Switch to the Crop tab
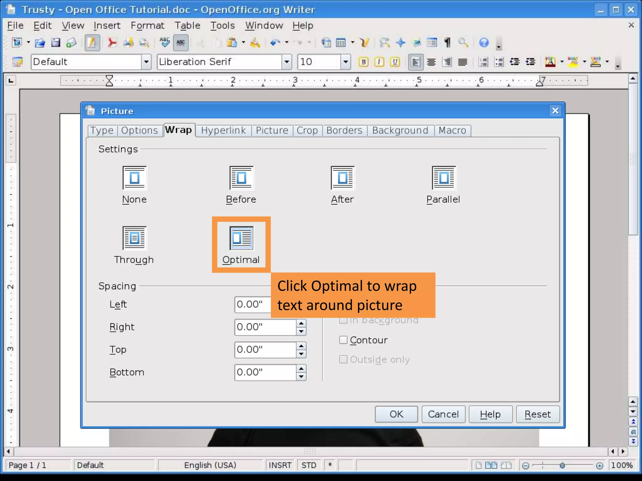 tap(307, 130)
